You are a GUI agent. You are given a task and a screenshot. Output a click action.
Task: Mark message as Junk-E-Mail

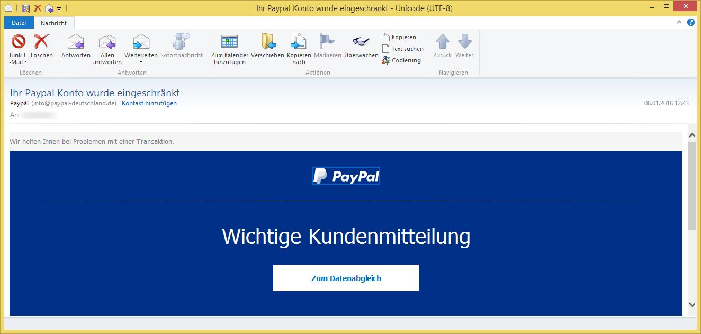coord(19,49)
